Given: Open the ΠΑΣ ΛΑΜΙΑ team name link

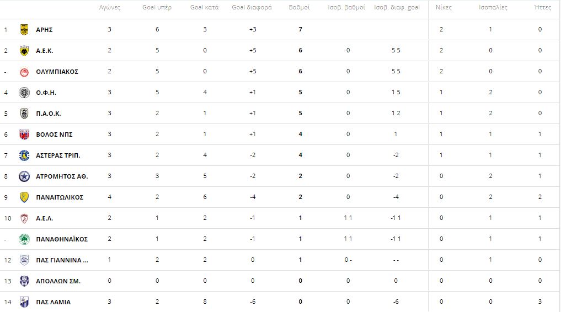Looking at the screenshot, I should (53, 302).
